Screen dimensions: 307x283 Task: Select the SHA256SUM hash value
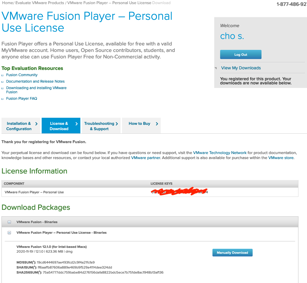103,273
